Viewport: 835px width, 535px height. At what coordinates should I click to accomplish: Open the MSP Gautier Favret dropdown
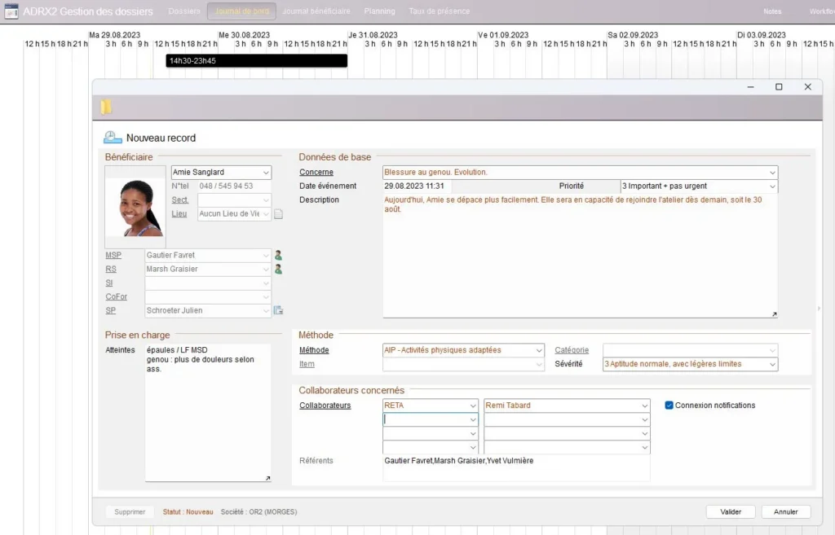coord(266,255)
